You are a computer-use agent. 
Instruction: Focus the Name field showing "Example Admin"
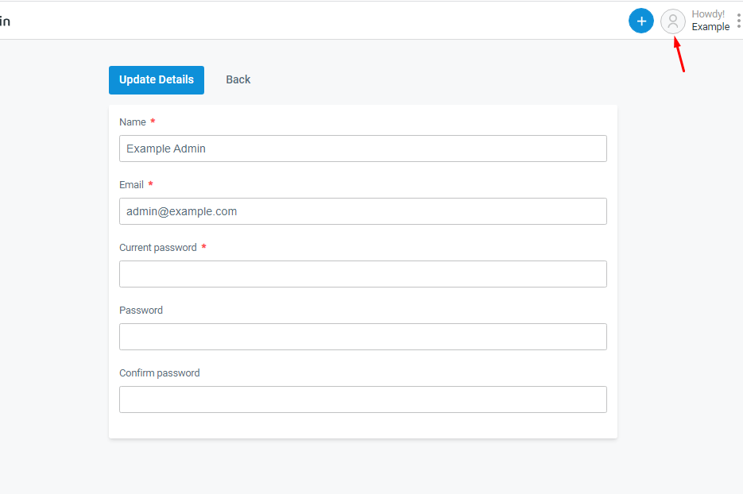pyautogui.click(x=362, y=149)
